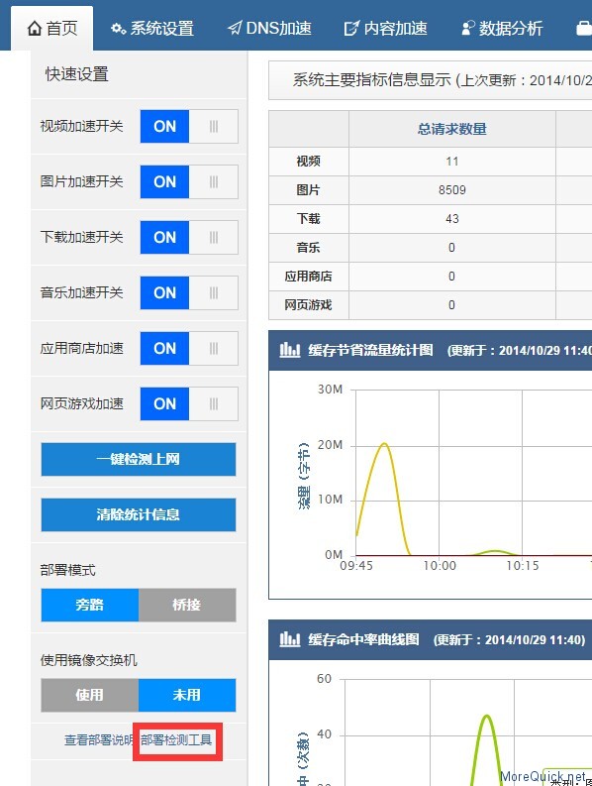This screenshot has height=786, width=592.
Task: Click the 网页游戏 row label
Action: click(309, 304)
